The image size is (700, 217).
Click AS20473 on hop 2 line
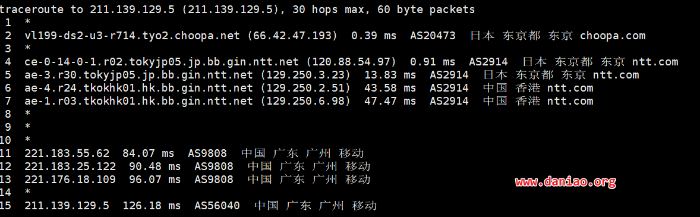(x=433, y=36)
